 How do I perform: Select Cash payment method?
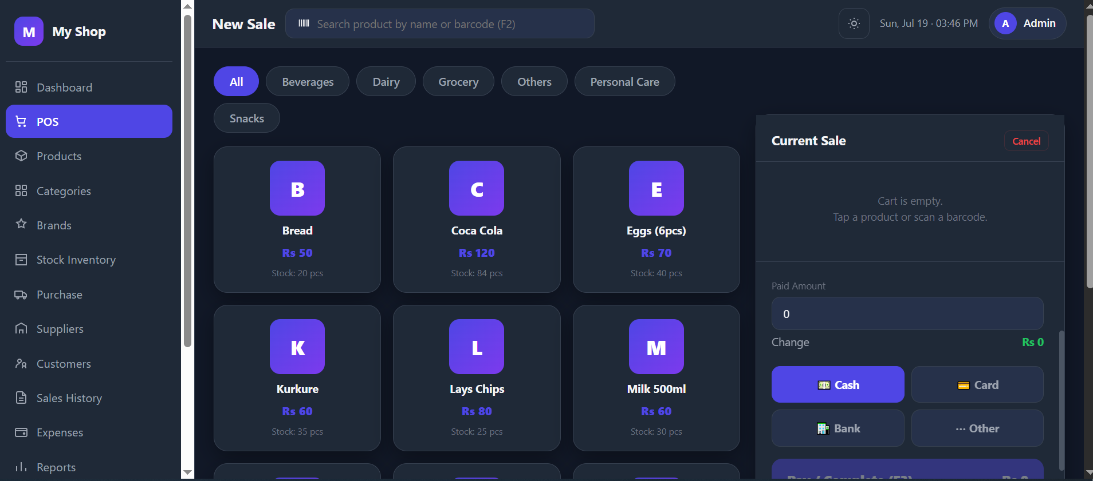838,384
